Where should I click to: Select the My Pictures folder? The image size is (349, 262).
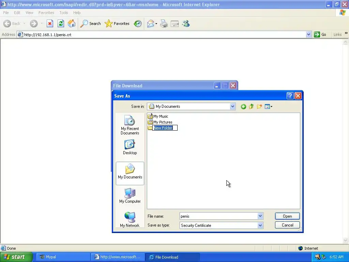click(160, 122)
